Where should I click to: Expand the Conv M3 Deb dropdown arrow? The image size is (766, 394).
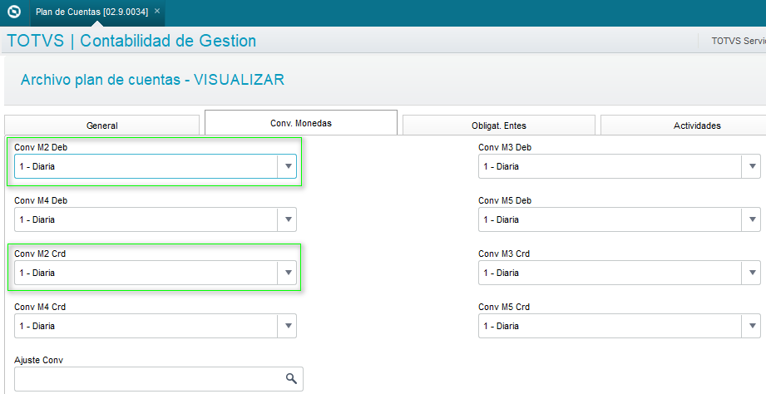(x=753, y=166)
